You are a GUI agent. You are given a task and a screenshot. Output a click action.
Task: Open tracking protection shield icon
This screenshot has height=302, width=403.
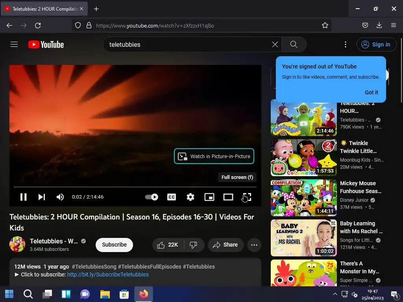point(78,26)
